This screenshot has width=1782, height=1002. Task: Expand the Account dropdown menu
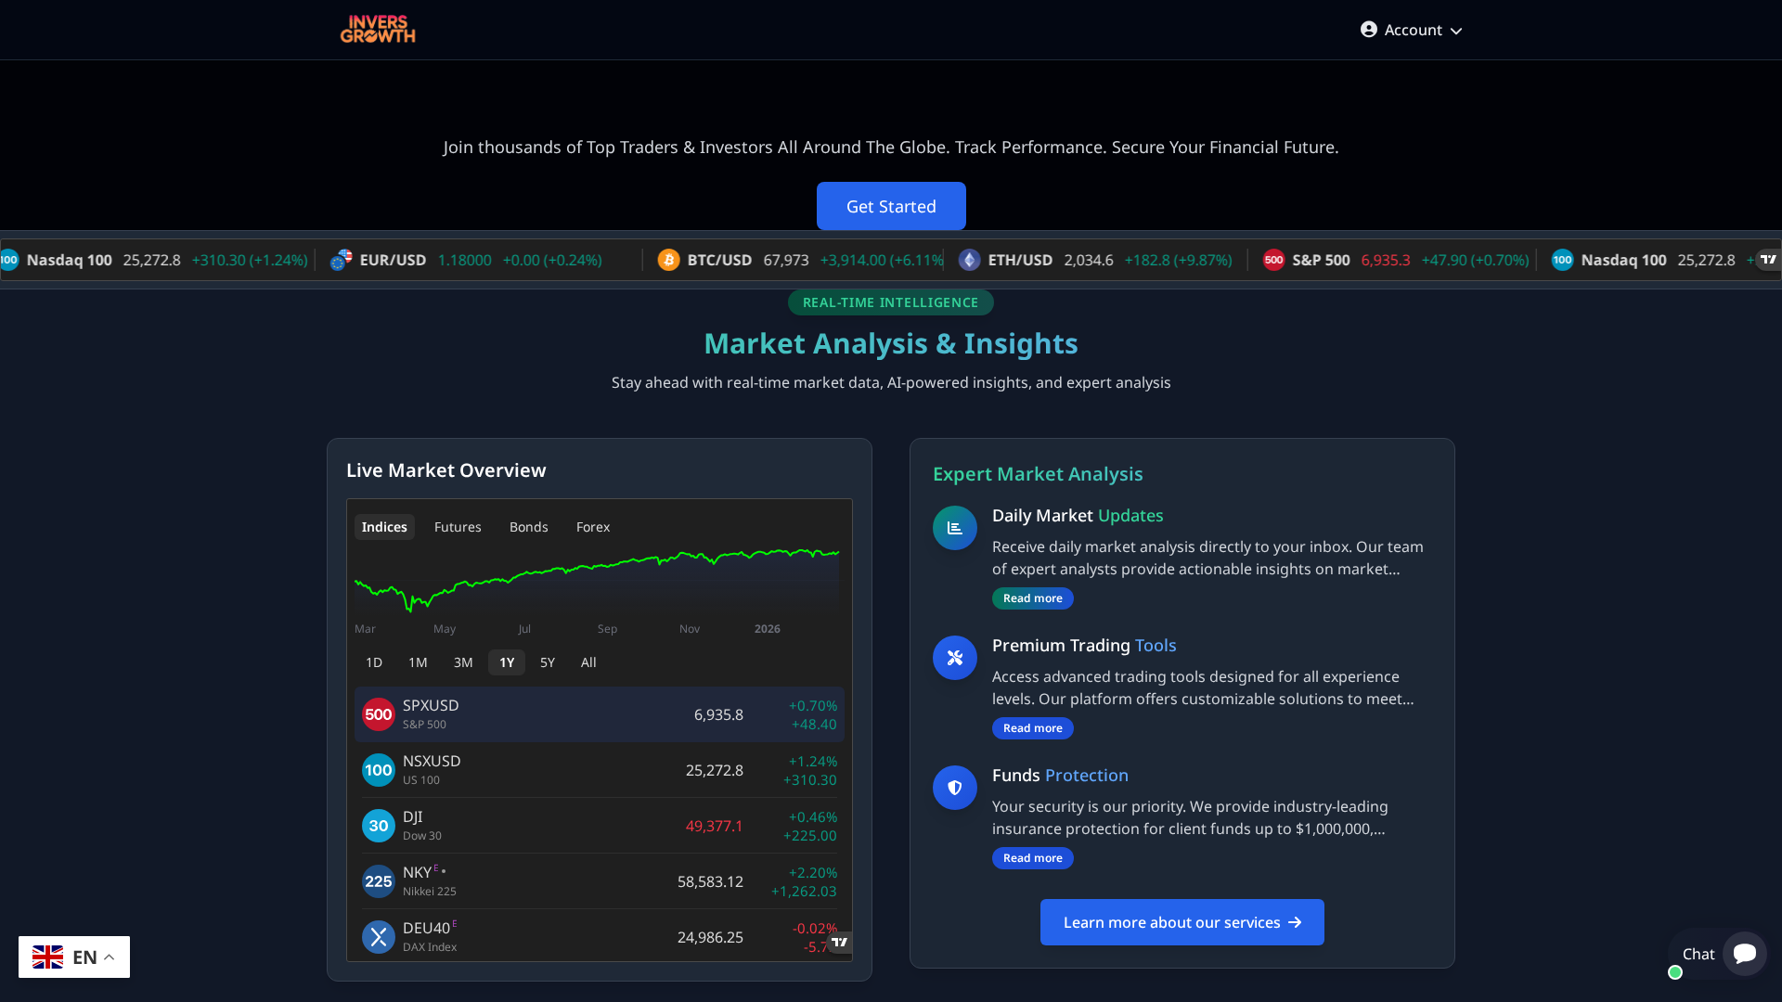[x=1411, y=29]
